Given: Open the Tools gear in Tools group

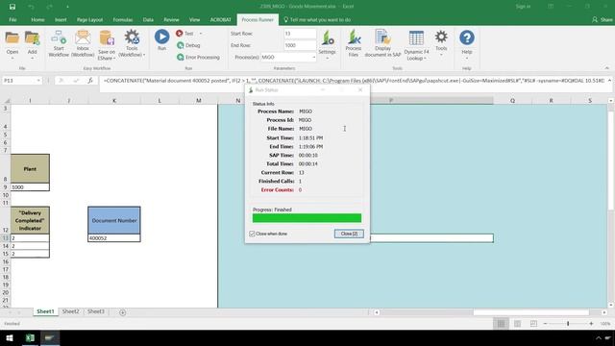Looking at the screenshot, I should point(441,37).
